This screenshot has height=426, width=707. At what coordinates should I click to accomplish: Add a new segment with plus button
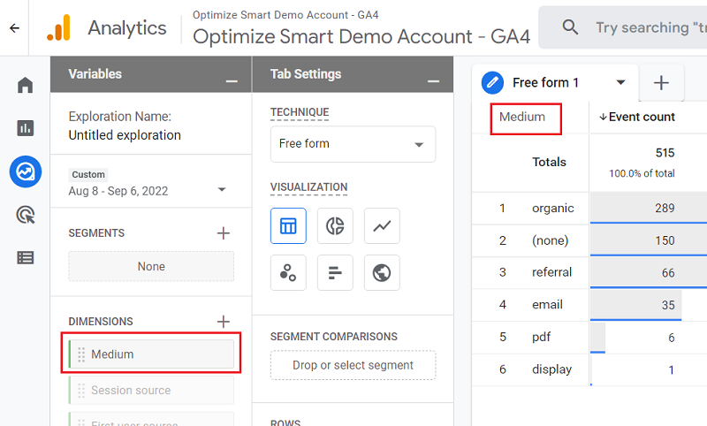click(x=224, y=233)
